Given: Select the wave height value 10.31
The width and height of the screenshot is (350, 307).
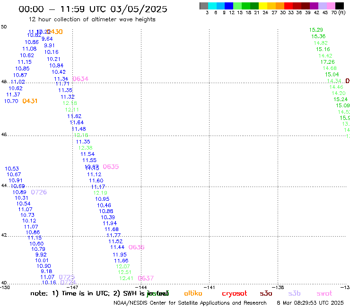Looking at the screenshot, I should 21,198.
